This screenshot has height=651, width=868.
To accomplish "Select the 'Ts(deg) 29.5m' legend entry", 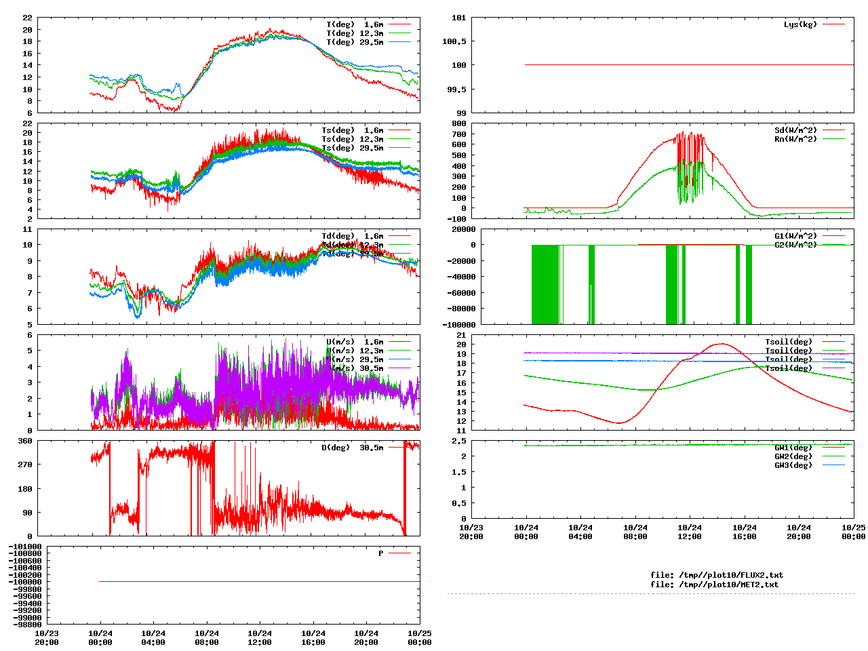I will [x=353, y=148].
